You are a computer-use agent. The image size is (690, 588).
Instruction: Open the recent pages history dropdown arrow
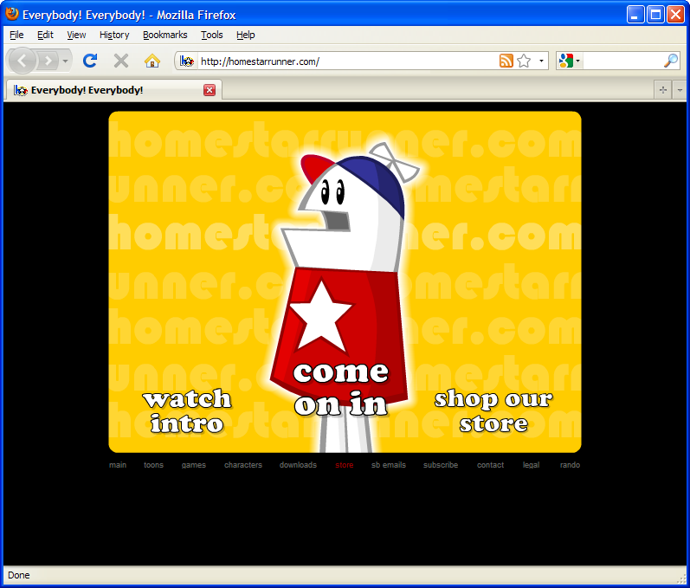65,61
